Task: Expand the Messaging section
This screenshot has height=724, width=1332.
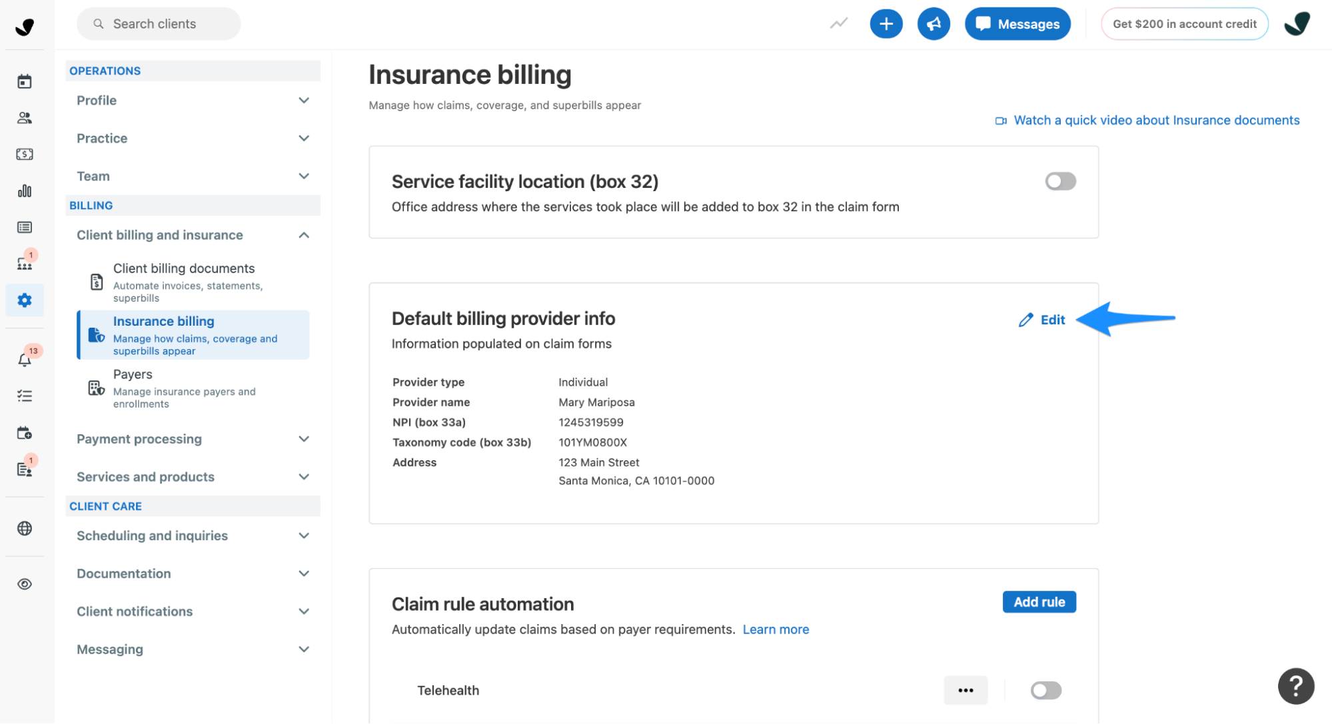Action: coord(193,649)
